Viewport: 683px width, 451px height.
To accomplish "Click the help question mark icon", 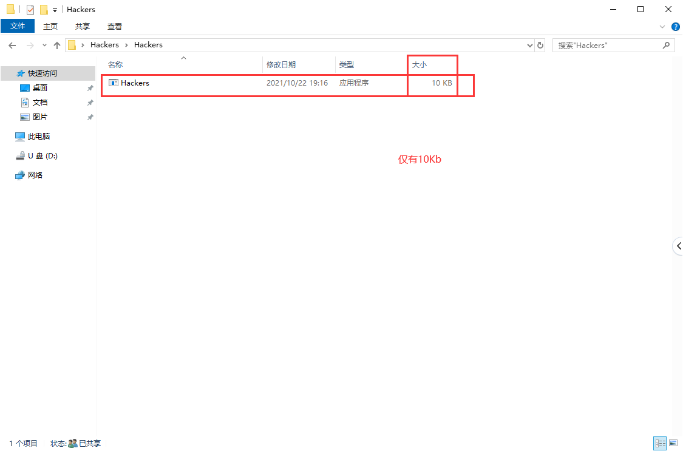I will tap(675, 27).
